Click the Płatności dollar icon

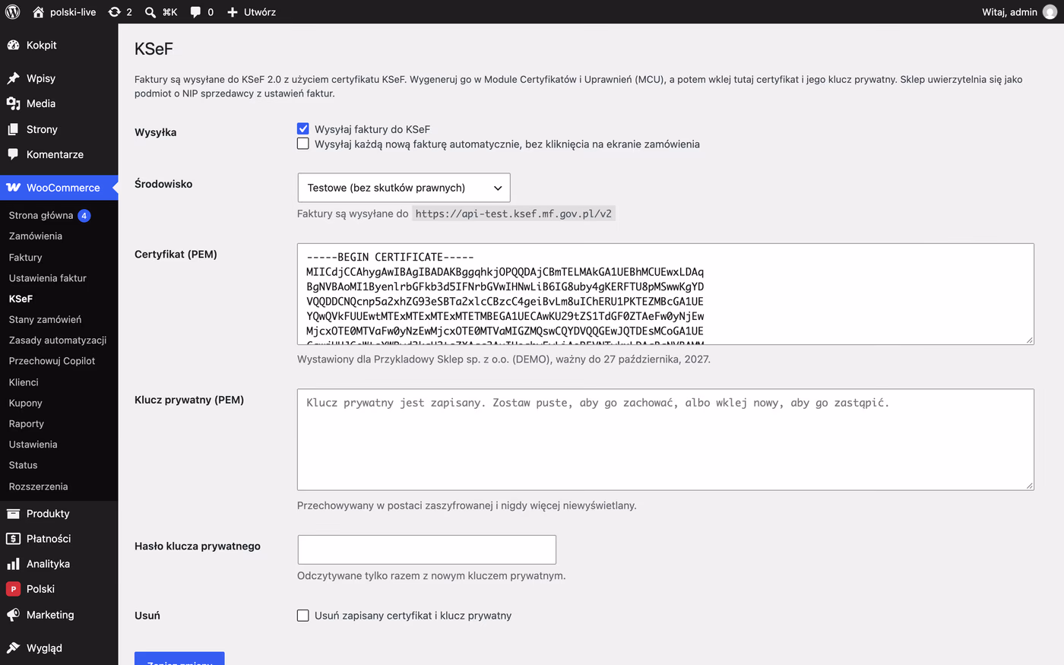(13, 539)
